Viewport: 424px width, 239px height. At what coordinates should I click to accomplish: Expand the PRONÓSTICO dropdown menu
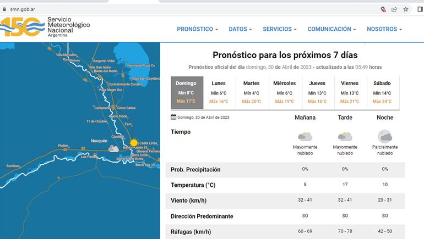point(197,29)
